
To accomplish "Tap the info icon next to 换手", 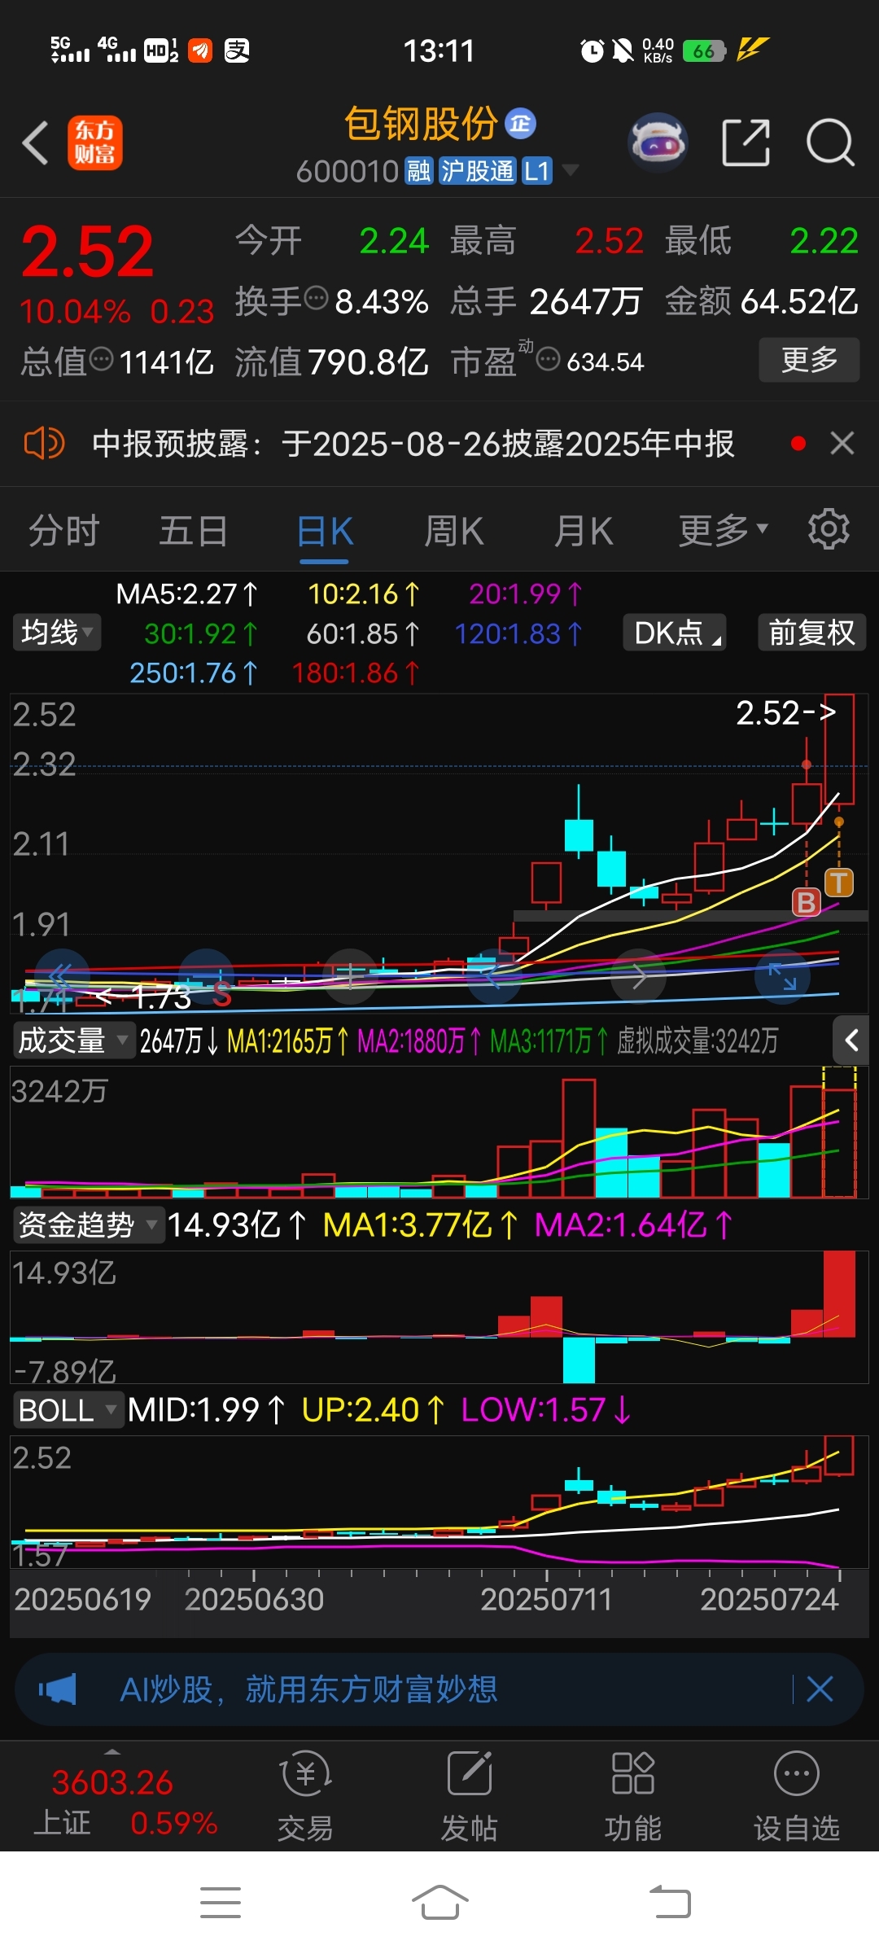I will [316, 298].
